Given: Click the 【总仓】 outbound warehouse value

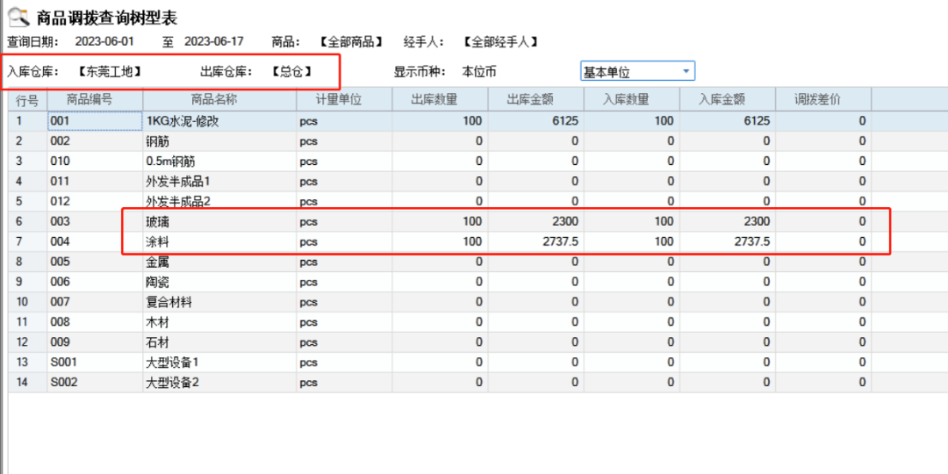Looking at the screenshot, I should 291,72.
